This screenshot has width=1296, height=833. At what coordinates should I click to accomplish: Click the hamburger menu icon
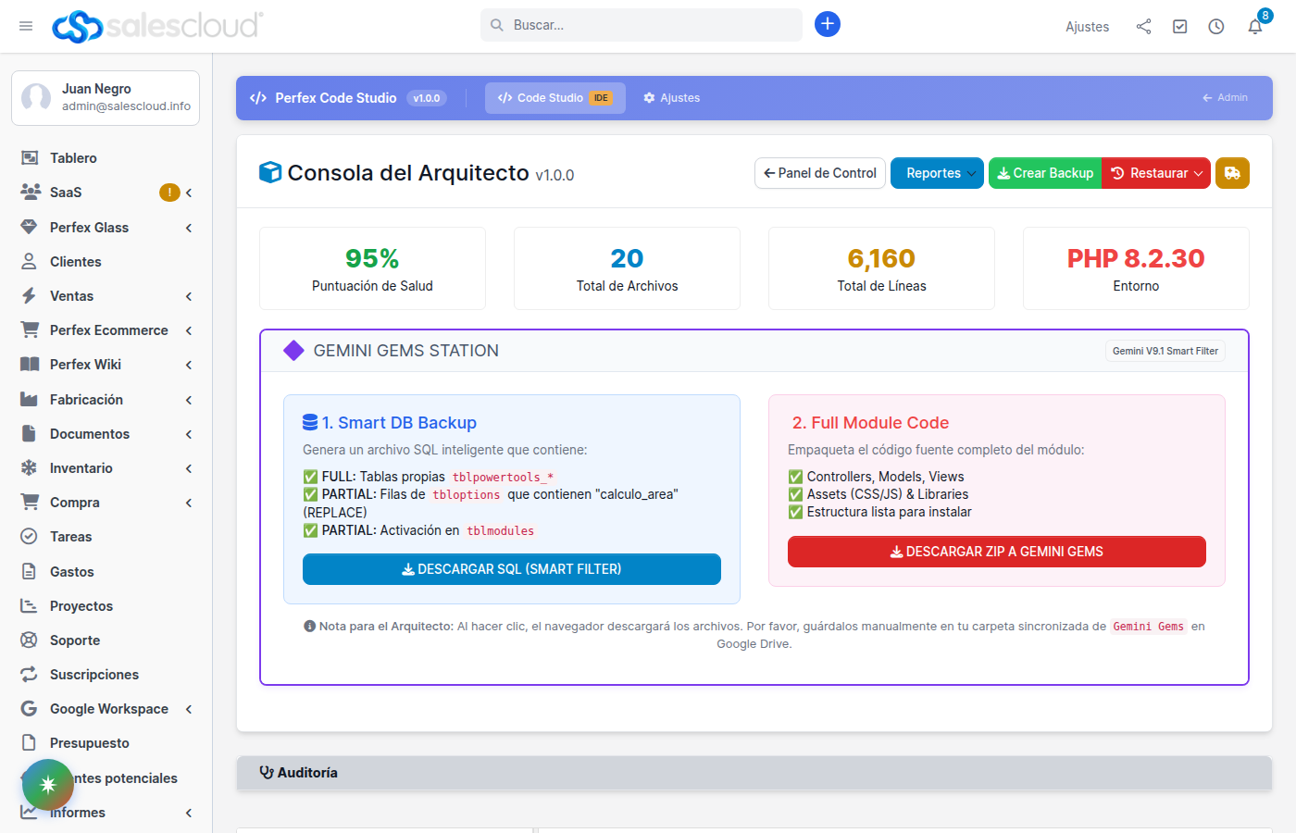(26, 26)
